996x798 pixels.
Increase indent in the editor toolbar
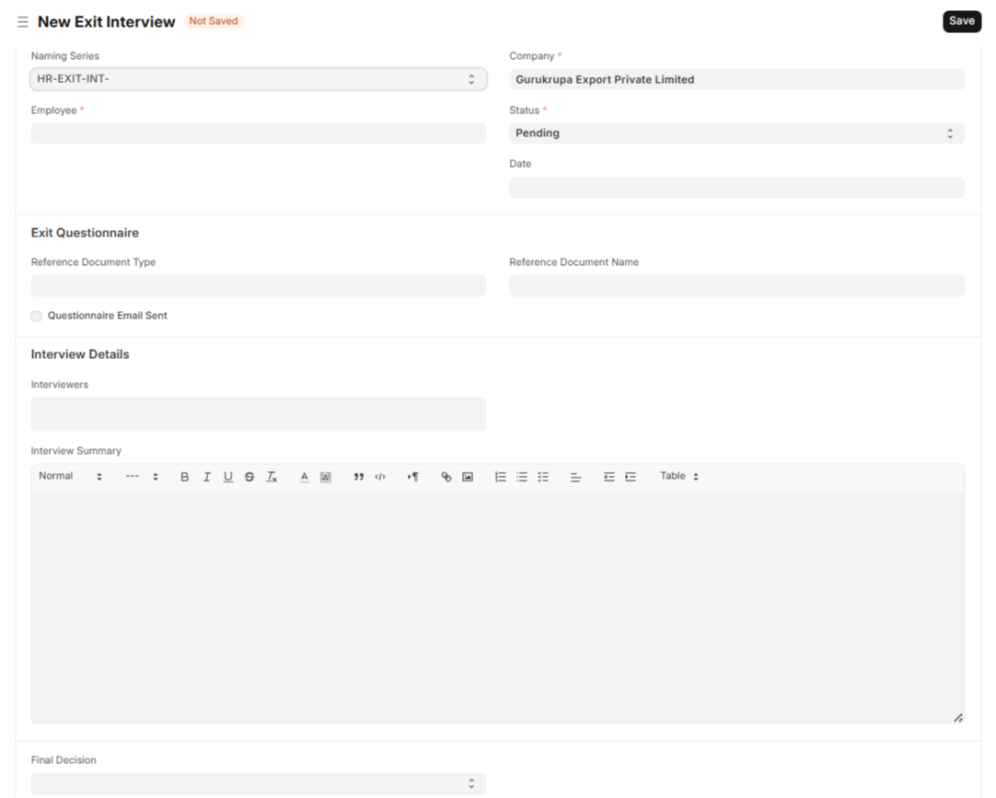[x=631, y=477]
